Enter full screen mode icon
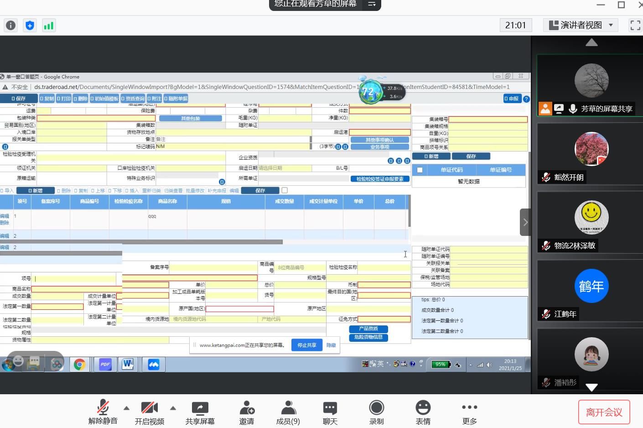 [635, 25]
